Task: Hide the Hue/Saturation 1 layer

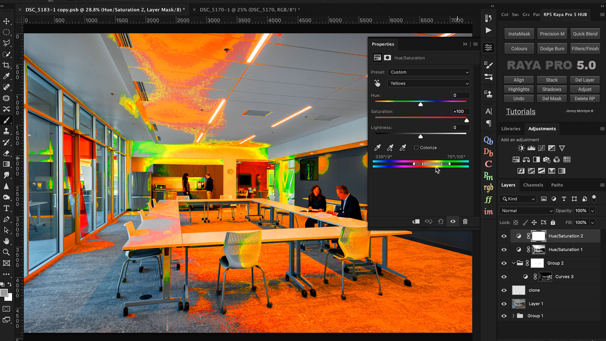Action: point(504,249)
